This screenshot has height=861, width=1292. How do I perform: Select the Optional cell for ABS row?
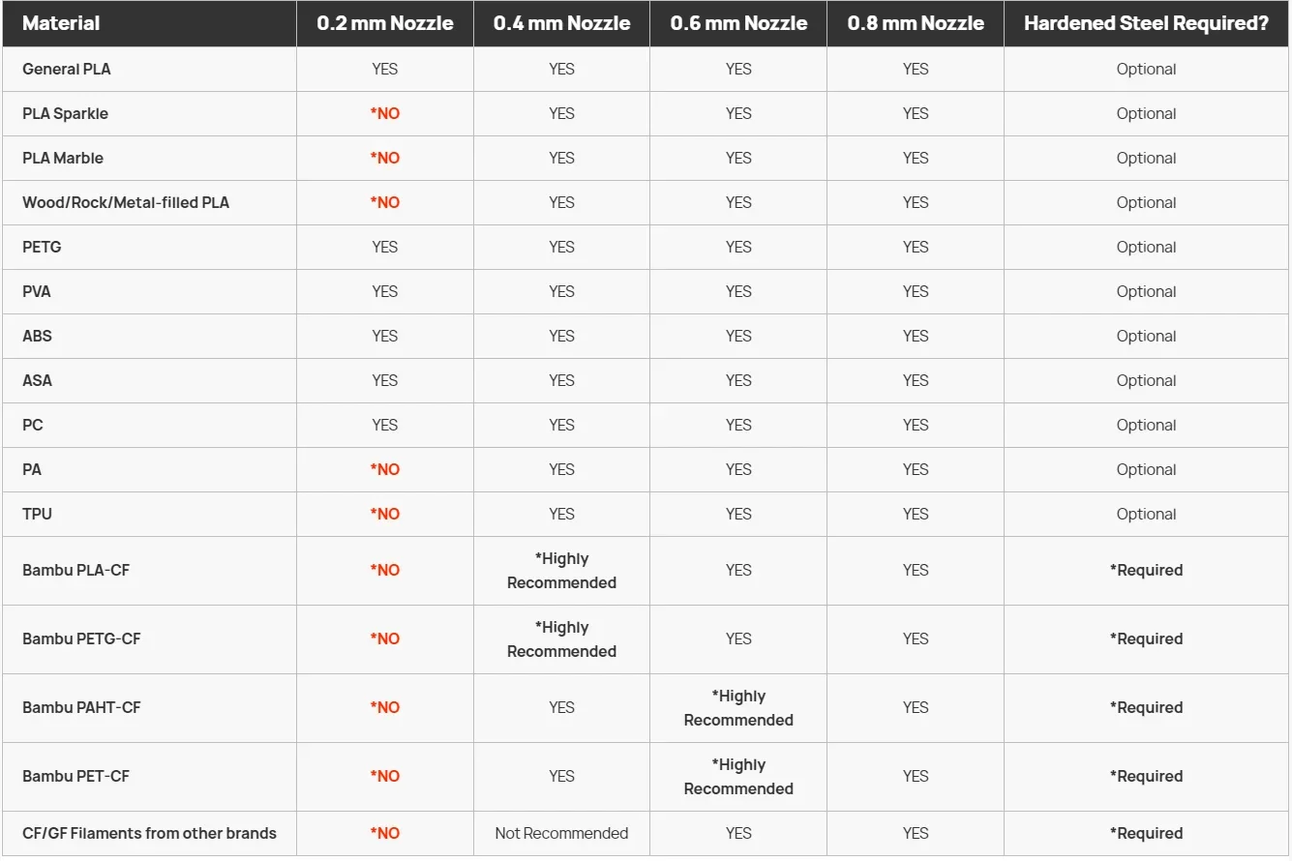coord(1146,336)
